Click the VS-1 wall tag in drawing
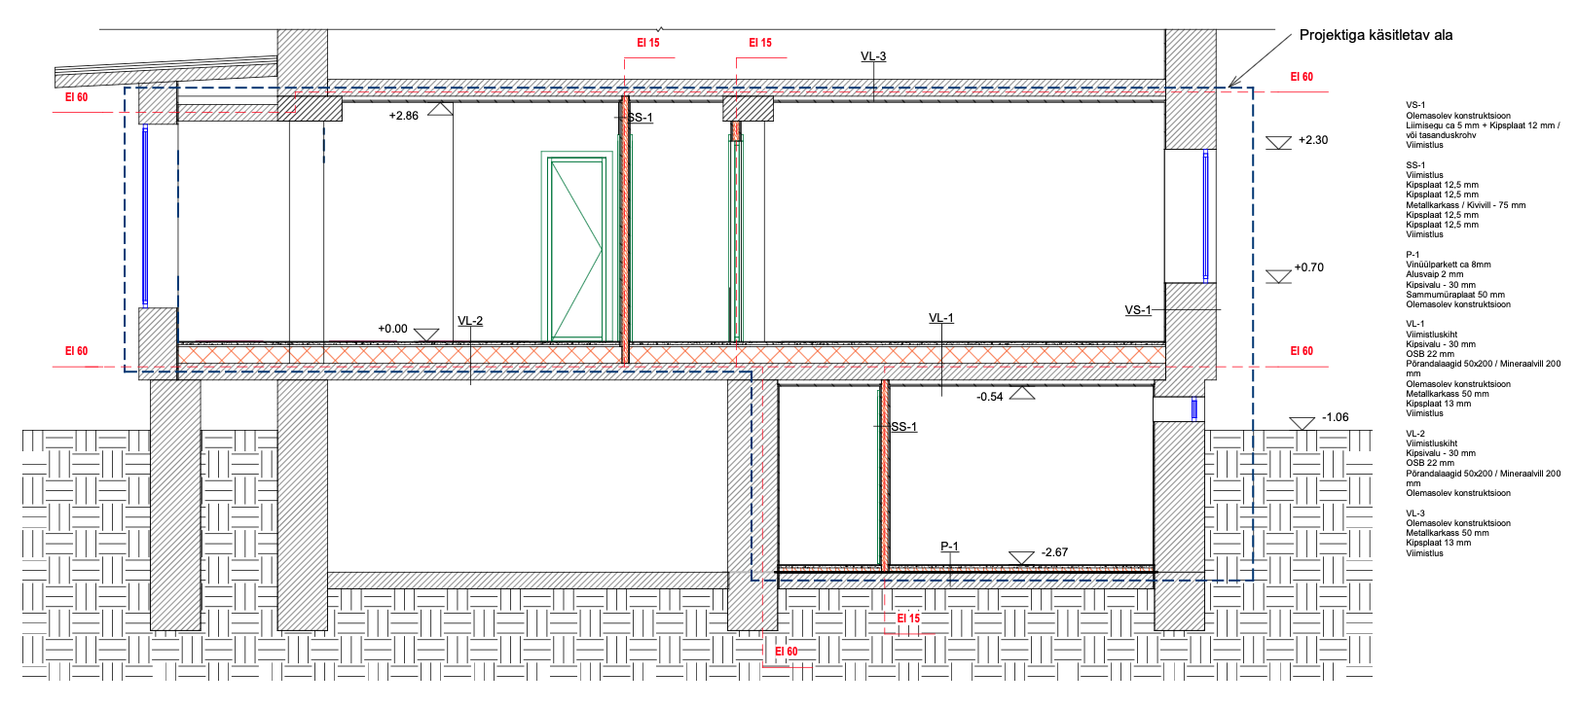 click(1138, 310)
